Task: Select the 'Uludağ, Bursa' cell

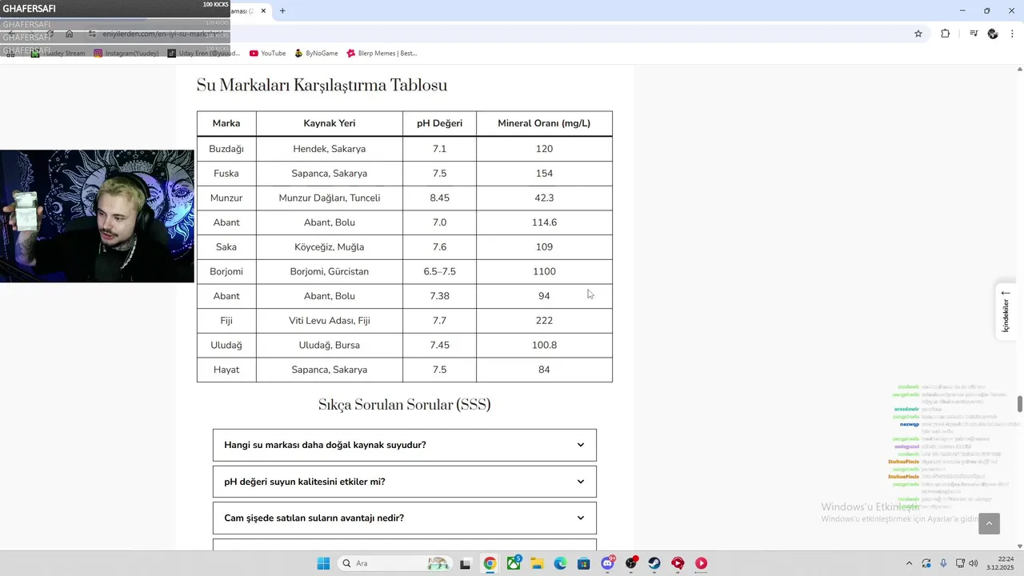Action: [x=330, y=346]
